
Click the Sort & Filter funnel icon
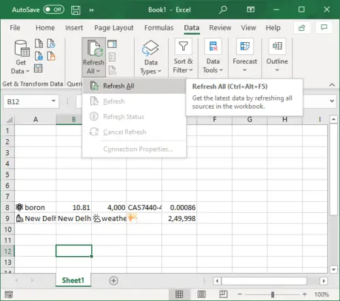[183, 46]
